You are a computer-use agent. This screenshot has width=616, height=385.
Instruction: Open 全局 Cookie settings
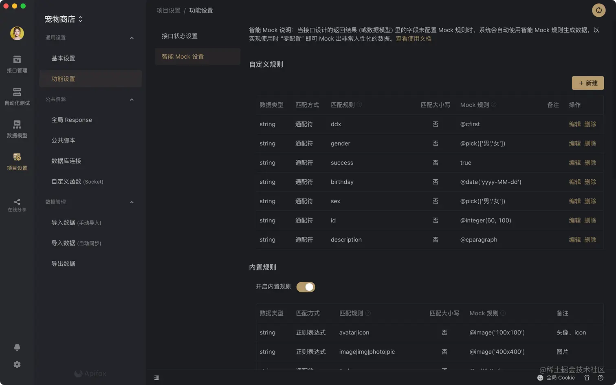559,378
